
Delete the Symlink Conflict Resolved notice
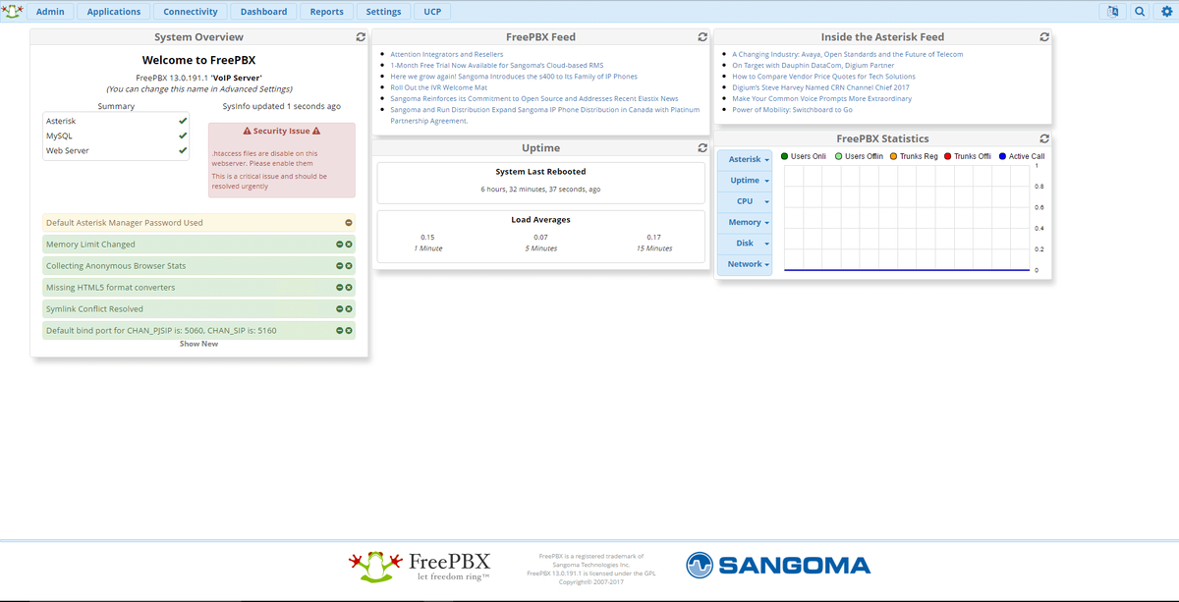[349, 309]
